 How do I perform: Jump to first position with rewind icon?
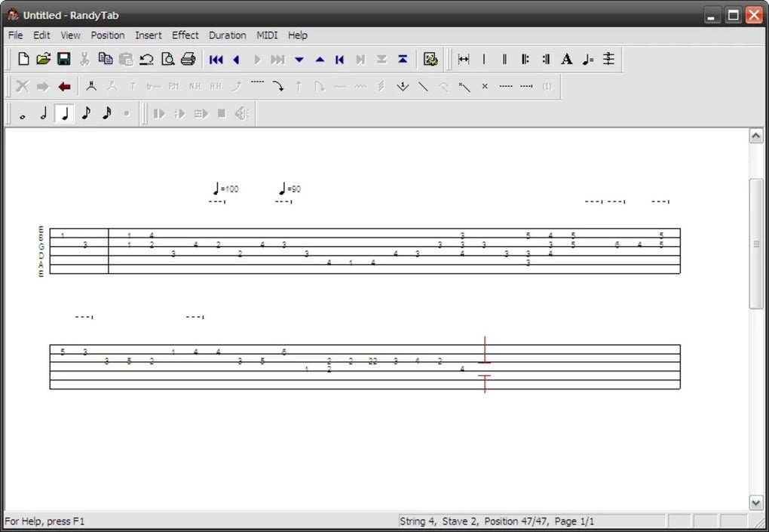pos(216,59)
